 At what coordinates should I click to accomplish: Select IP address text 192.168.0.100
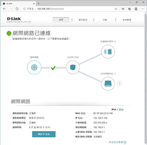[x=100, y=118]
